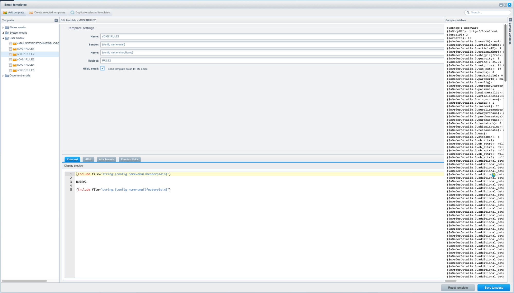
Task: Click the emailheaderplain include line
Action: point(123,174)
